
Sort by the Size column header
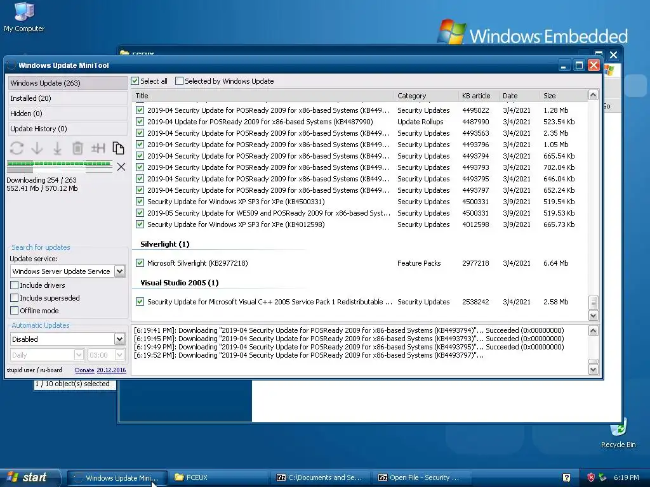pos(564,96)
